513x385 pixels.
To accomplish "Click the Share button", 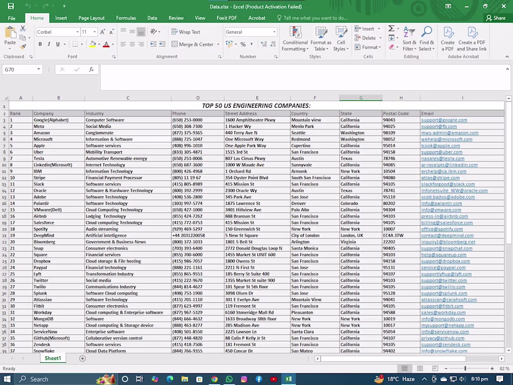I will [x=495, y=18].
